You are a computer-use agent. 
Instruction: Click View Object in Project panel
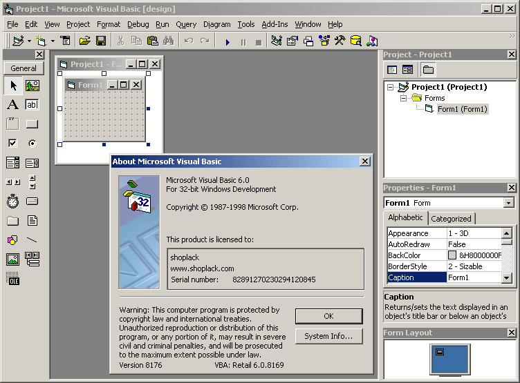[407, 70]
